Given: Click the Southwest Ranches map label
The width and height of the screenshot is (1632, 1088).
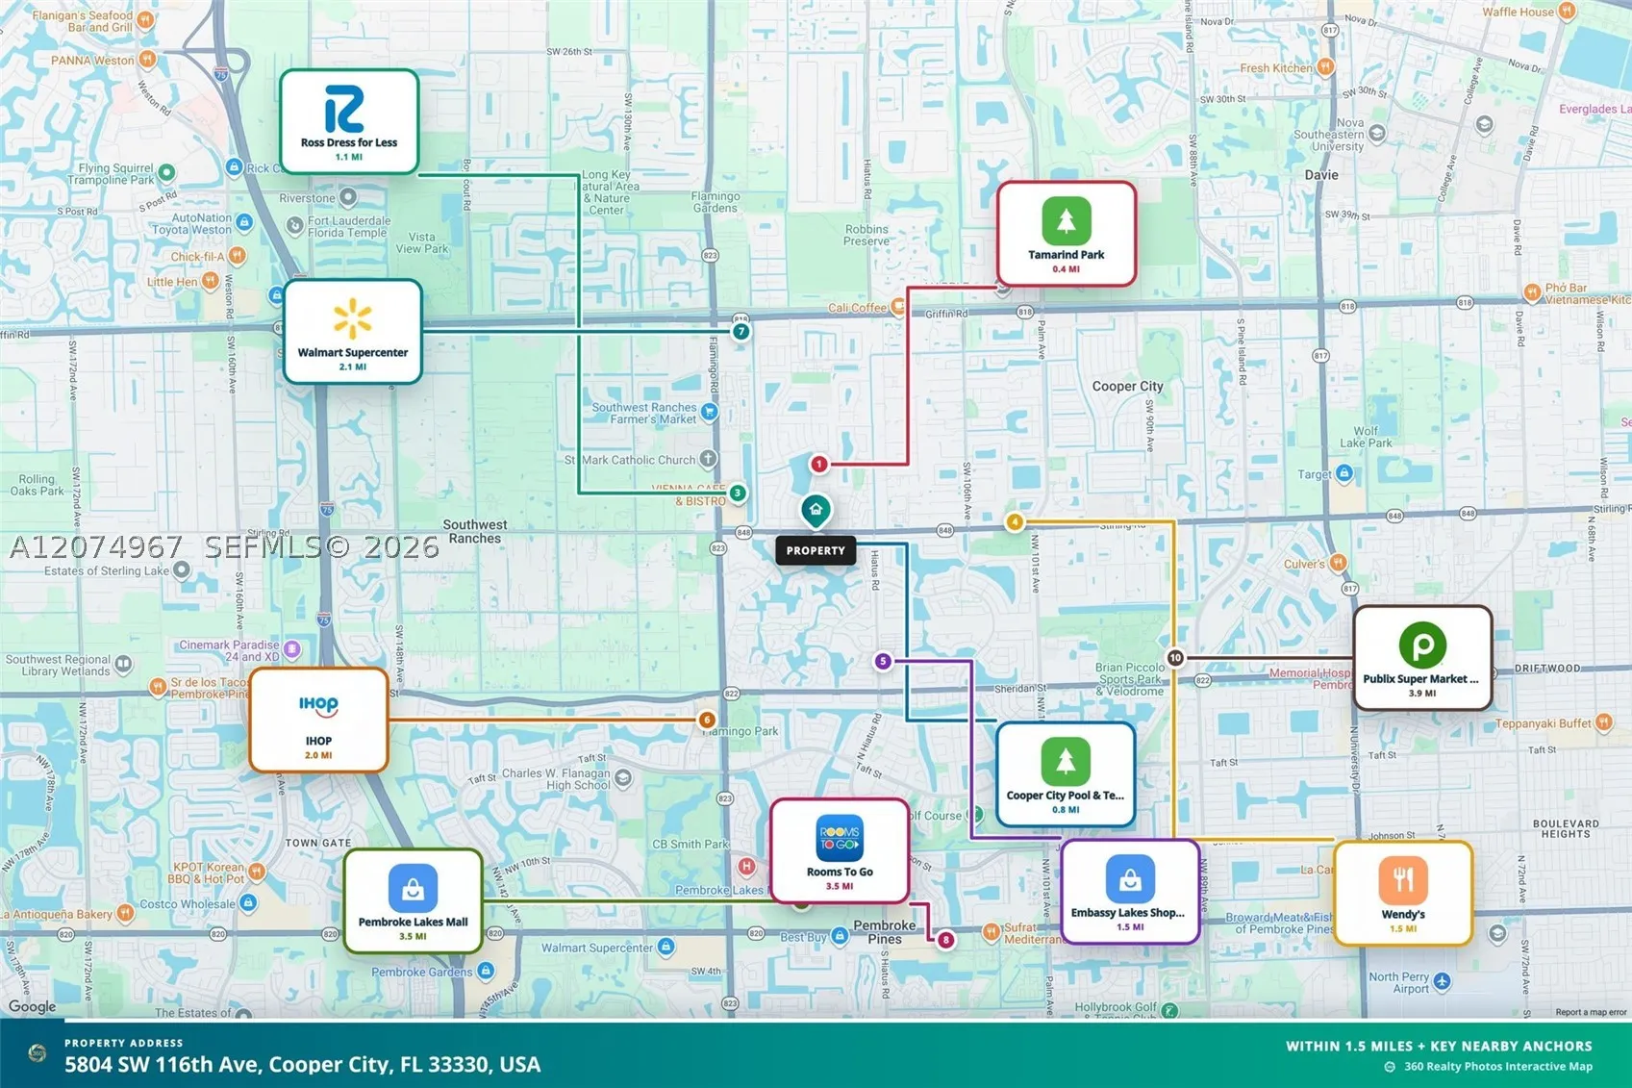Looking at the screenshot, I should coord(475,531).
